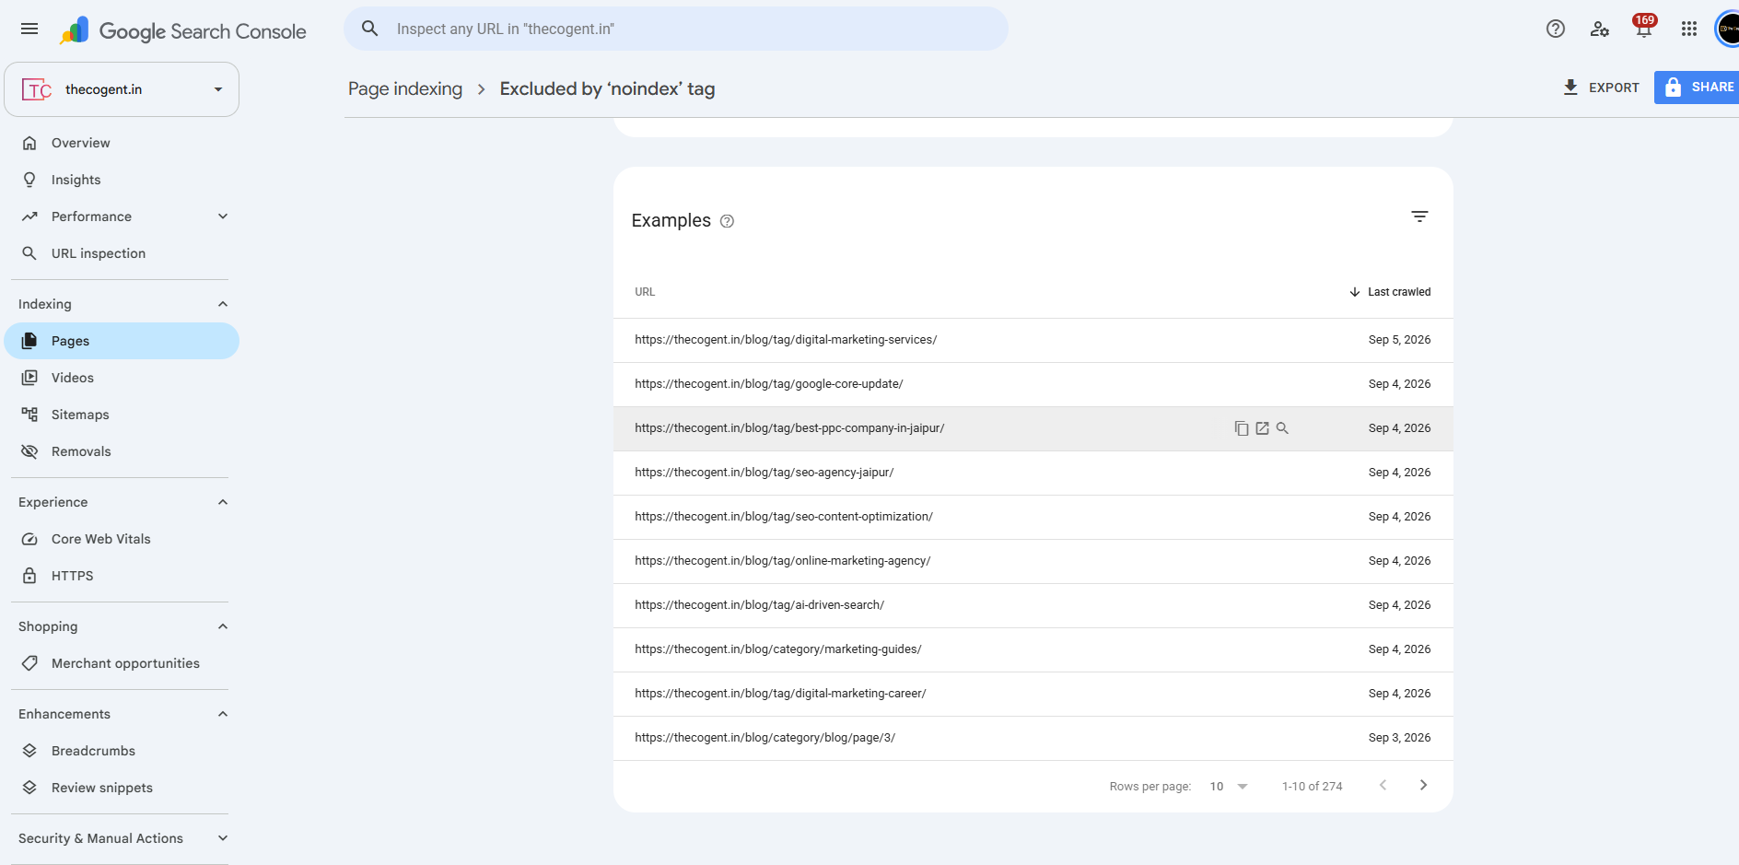Click the Inspect any URL search field
The width and height of the screenshot is (1739, 865).
(676, 29)
